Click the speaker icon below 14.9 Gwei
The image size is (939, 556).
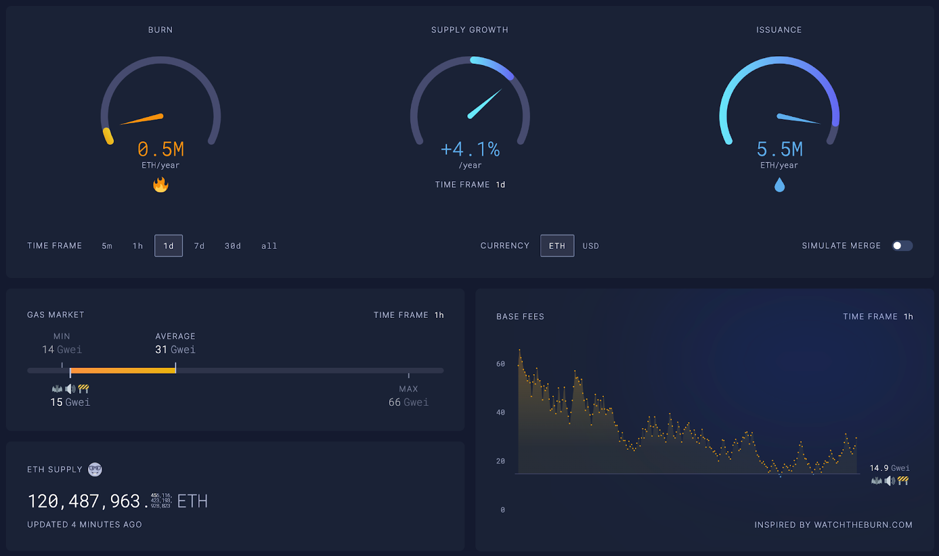(890, 481)
